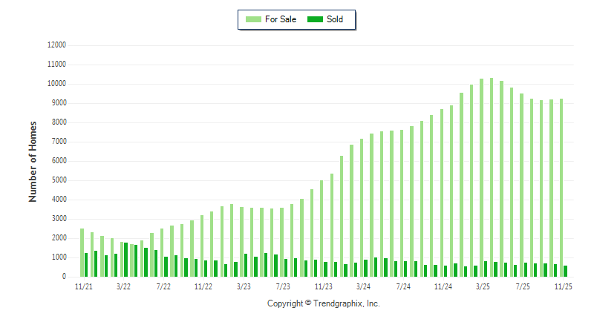Select the For Sale bar at 7/22
The width and height of the screenshot is (594, 322).
(162, 253)
